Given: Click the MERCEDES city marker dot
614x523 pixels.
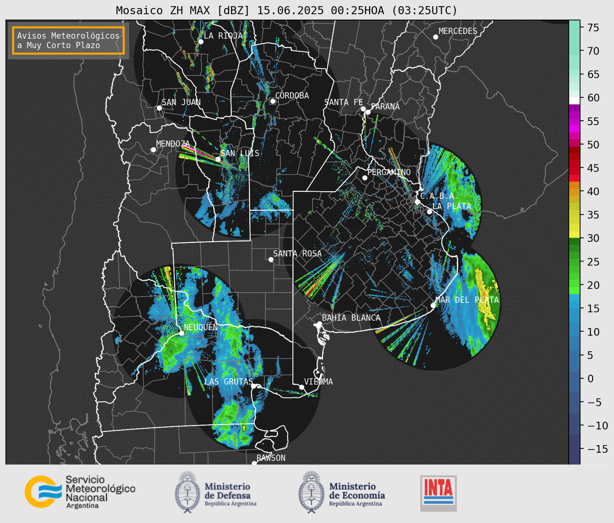Looking at the screenshot, I should 435,37.
